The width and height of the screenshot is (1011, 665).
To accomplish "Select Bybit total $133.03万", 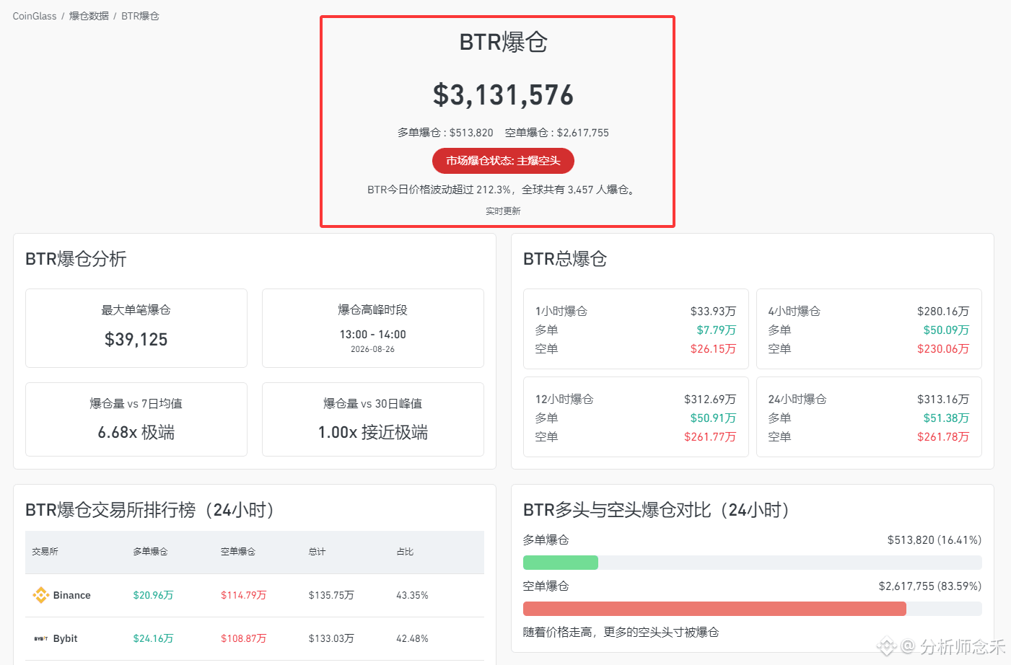I will (331, 638).
